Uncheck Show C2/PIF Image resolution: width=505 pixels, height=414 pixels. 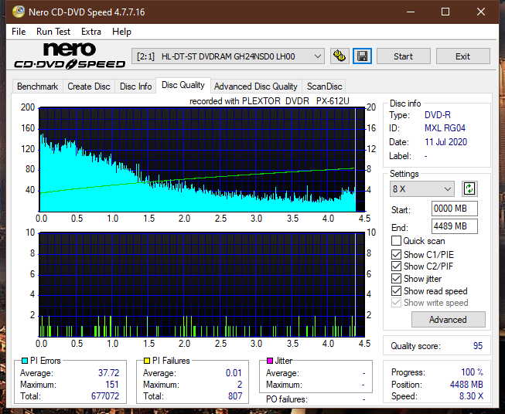396,266
